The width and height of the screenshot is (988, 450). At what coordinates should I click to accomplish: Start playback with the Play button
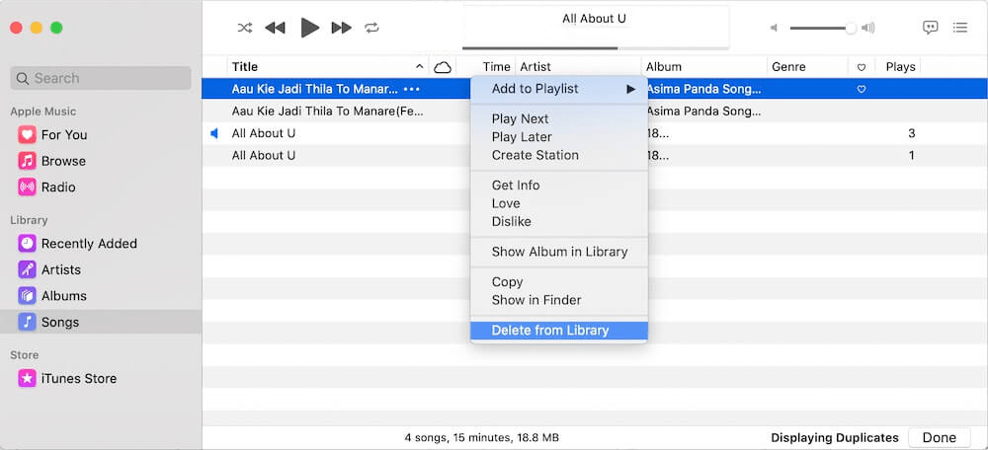coord(309,28)
